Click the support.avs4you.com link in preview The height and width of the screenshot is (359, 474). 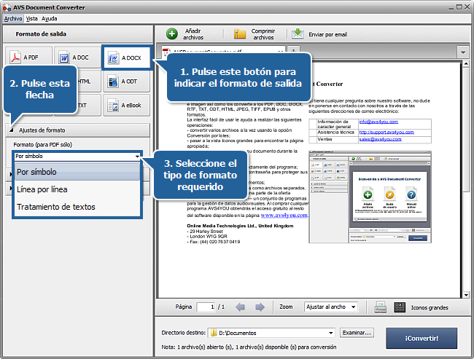(x=386, y=133)
